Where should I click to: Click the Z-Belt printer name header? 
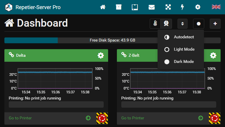[134, 56]
